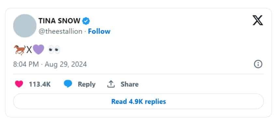
Task: Open the 8:04 PM Aug 29, 2024 timestamp
Action: click(50, 64)
